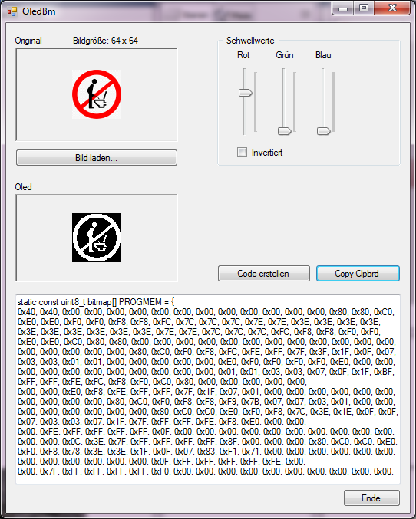
Task: Generate code with Code erstellen
Action: click(264, 274)
